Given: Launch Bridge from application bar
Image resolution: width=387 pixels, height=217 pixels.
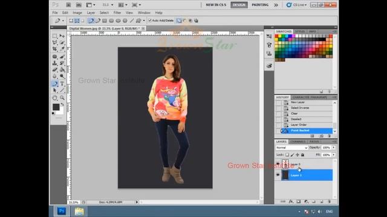Looking at the screenshot, I should [x=68, y=5].
